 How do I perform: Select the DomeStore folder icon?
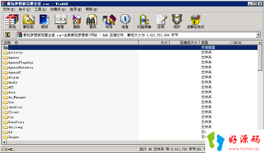point(6,122)
